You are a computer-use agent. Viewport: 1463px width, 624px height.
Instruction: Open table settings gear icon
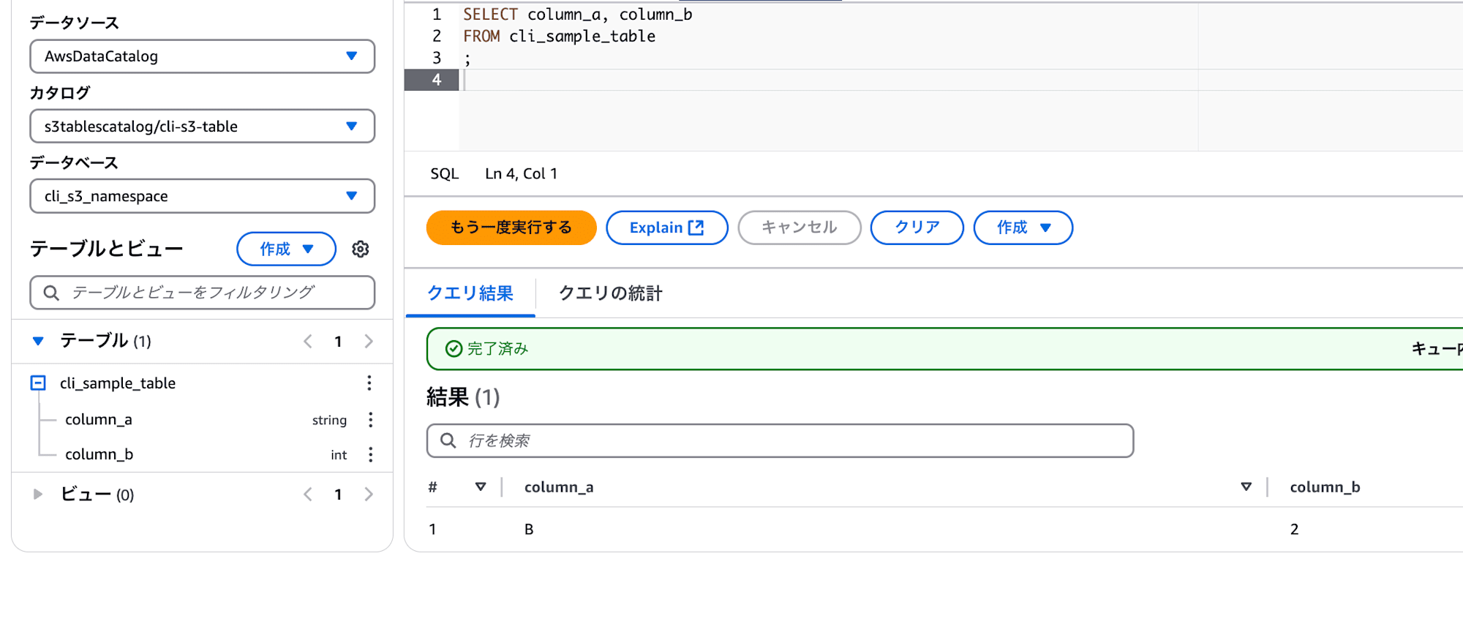[360, 249]
